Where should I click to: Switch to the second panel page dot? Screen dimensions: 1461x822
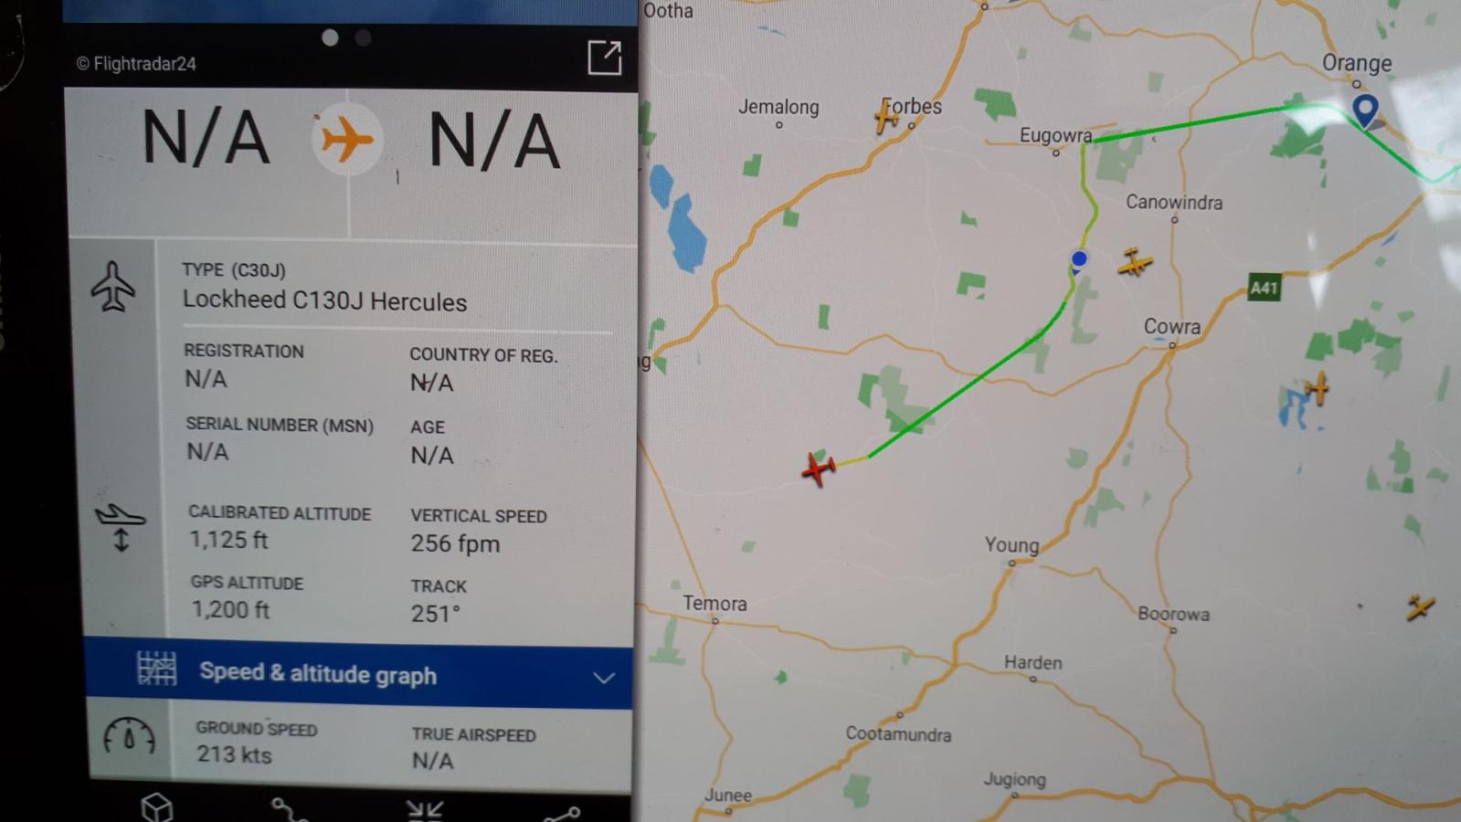coord(363,37)
